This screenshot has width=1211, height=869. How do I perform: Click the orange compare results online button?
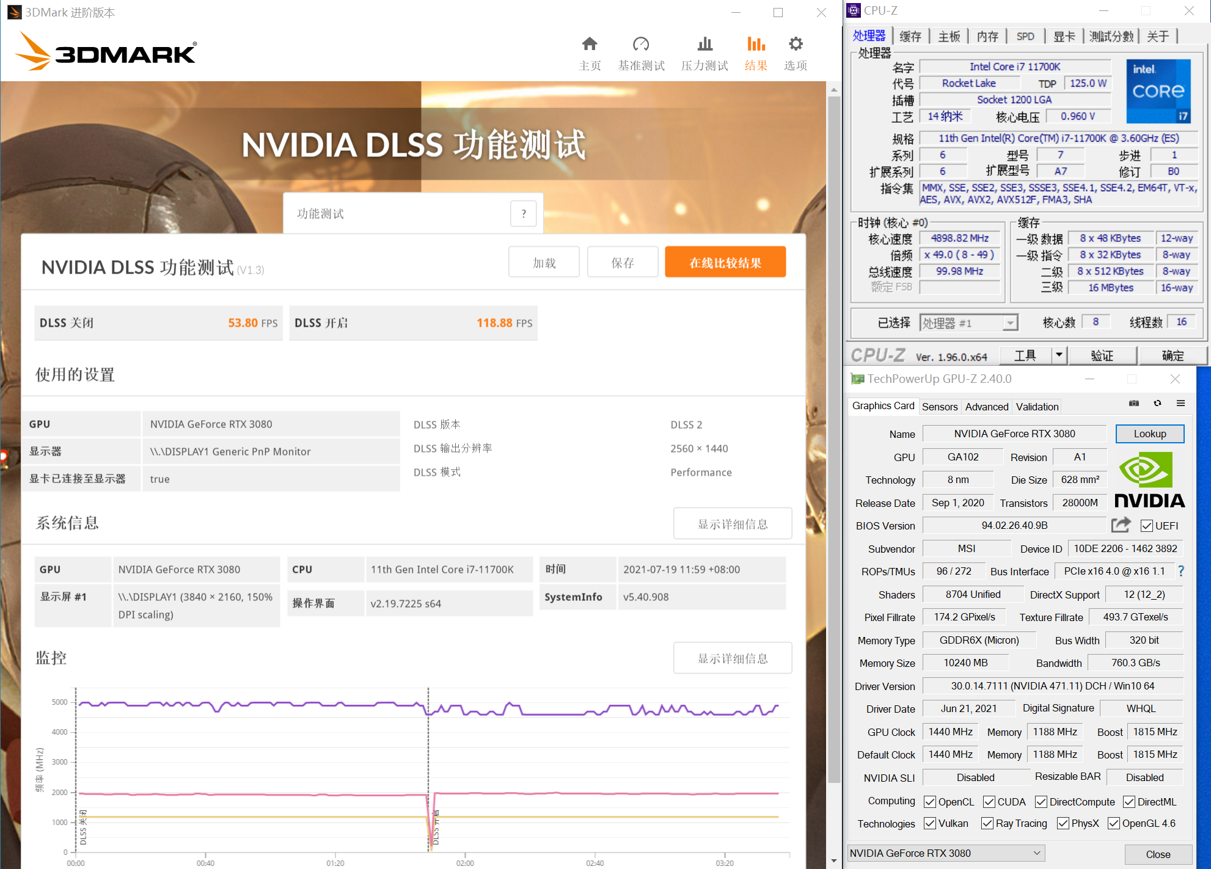pyautogui.click(x=725, y=263)
